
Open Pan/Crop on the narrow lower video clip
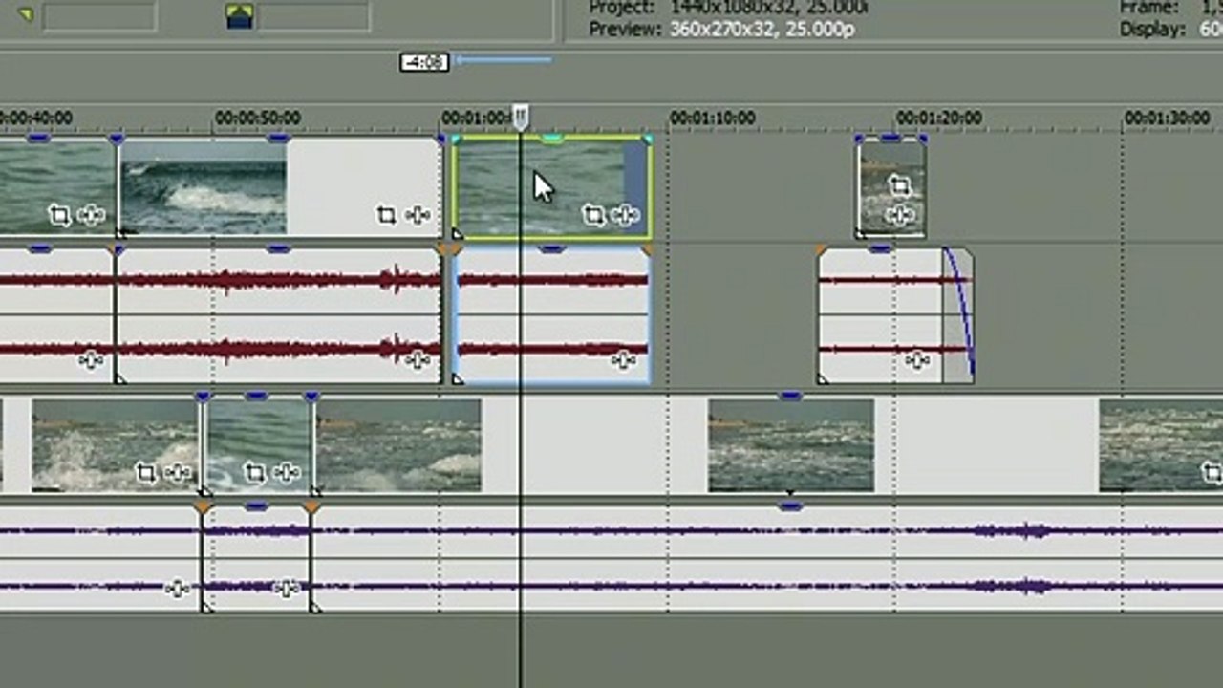[254, 472]
